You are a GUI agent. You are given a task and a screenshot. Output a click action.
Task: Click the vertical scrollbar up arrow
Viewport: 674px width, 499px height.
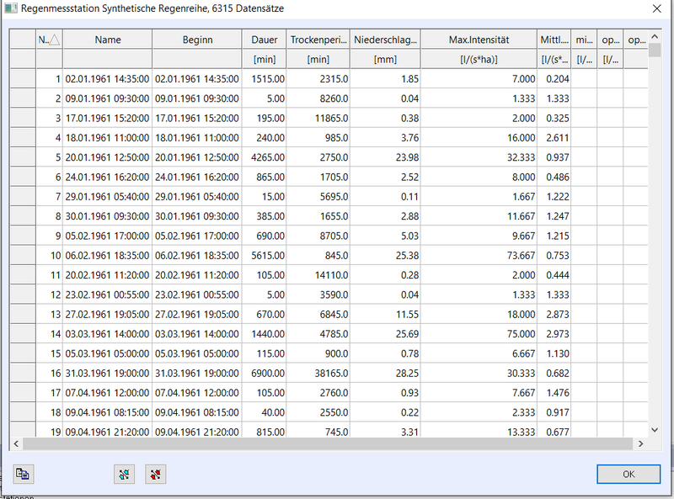coord(655,36)
